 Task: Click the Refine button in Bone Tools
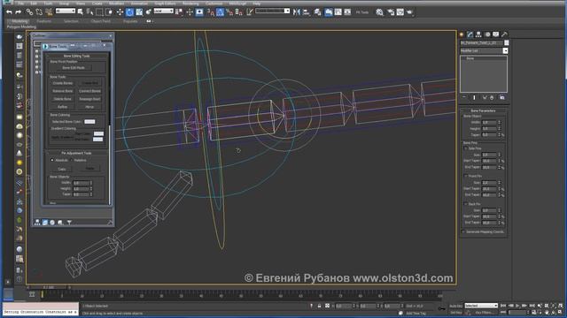click(x=63, y=107)
